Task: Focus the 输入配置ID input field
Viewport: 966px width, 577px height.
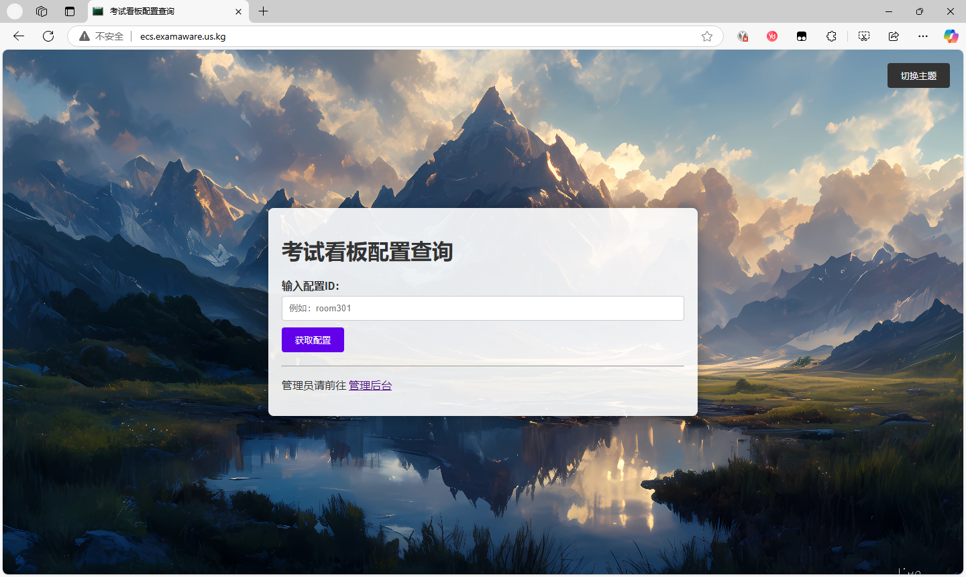Action: [x=482, y=309]
